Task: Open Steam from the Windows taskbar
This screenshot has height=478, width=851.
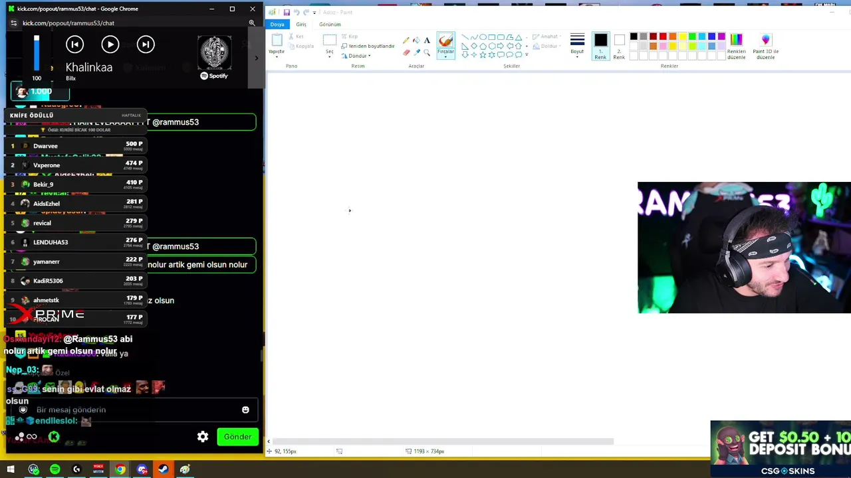Action: pyautogui.click(x=163, y=469)
